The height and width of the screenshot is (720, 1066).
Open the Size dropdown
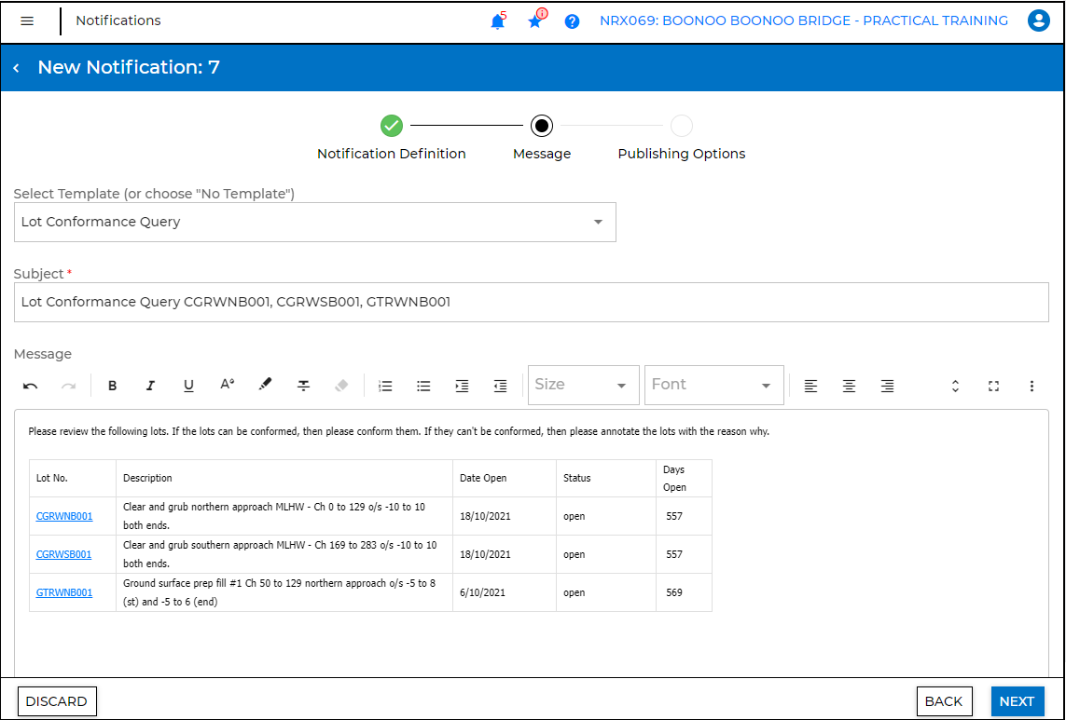tap(583, 385)
